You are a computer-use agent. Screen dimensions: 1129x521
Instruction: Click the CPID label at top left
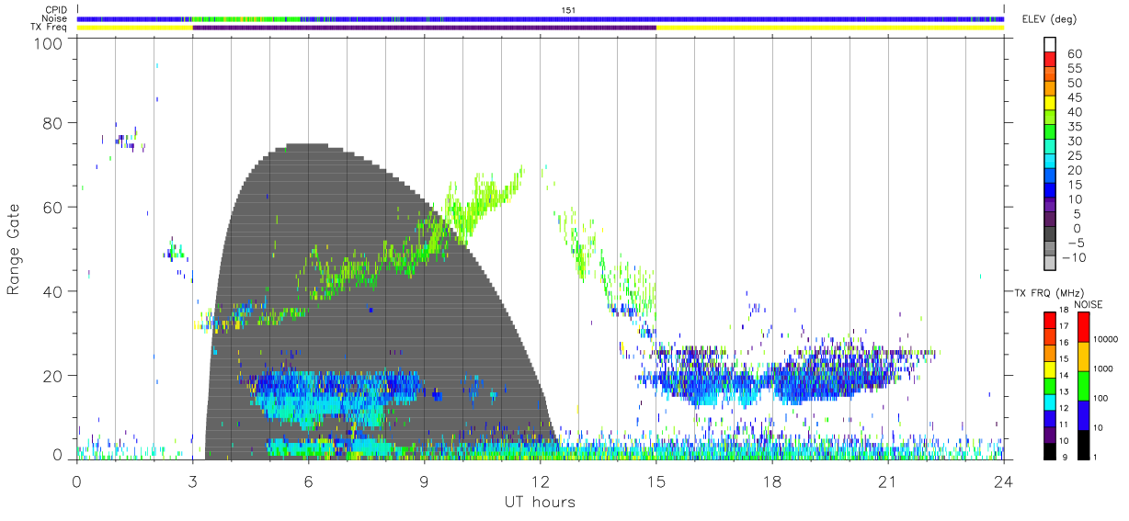pos(55,10)
